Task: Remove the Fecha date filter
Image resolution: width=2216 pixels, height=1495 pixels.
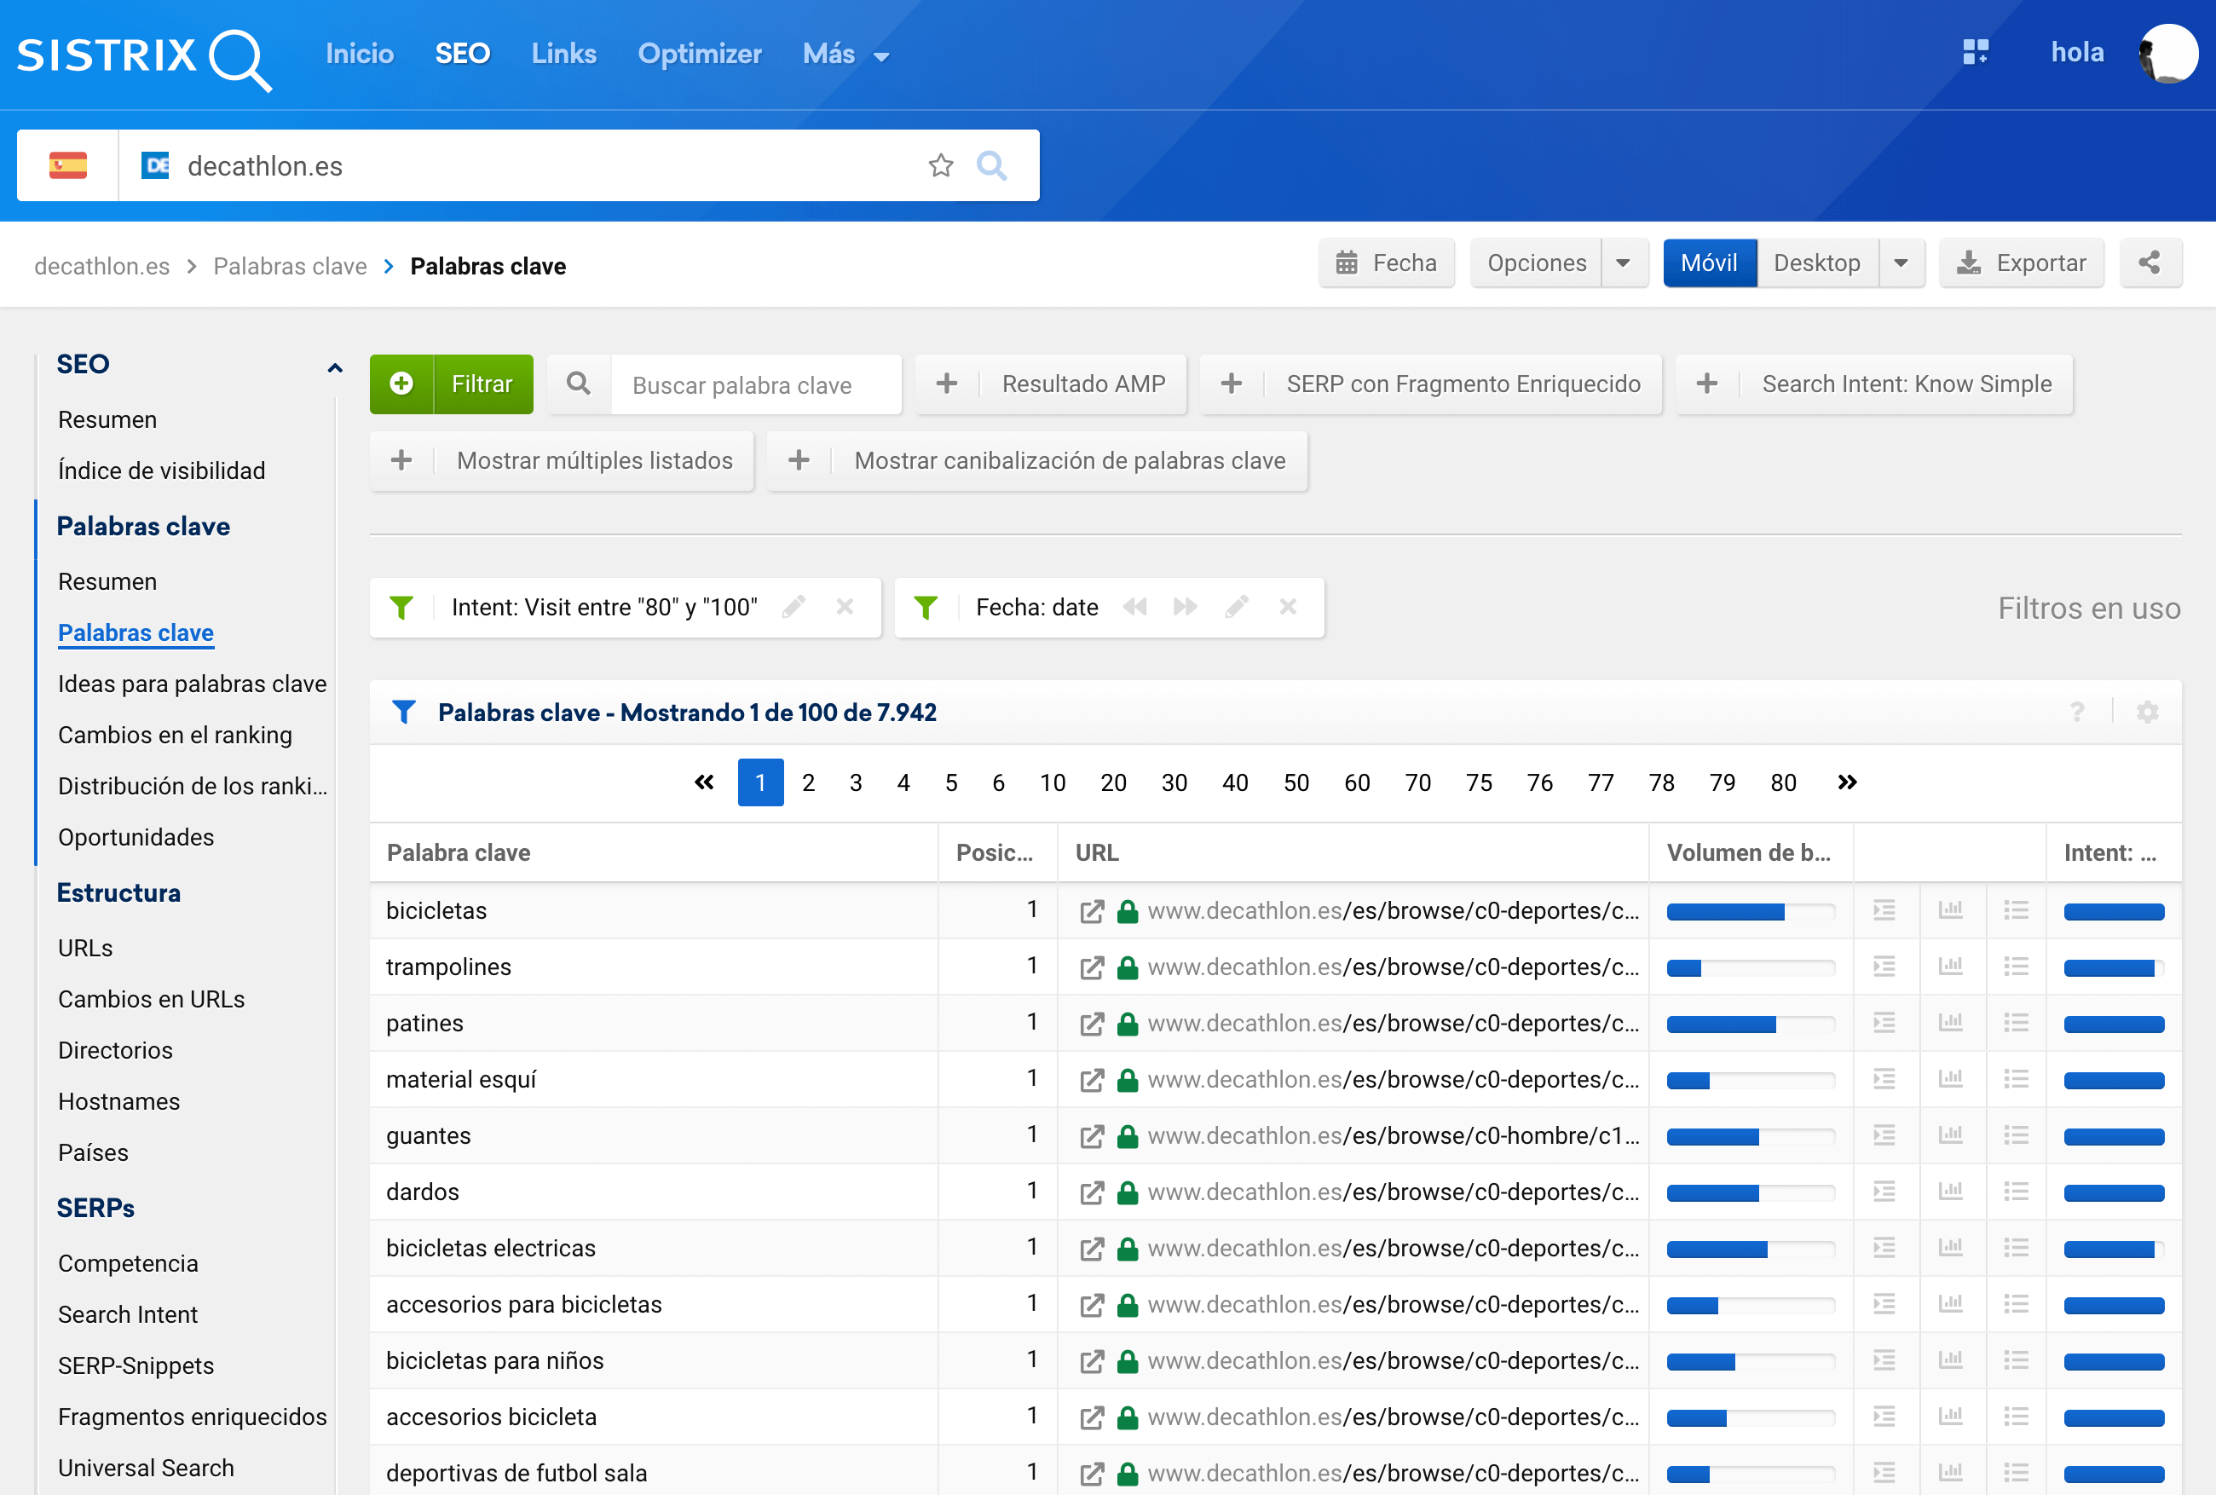Action: [1288, 608]
